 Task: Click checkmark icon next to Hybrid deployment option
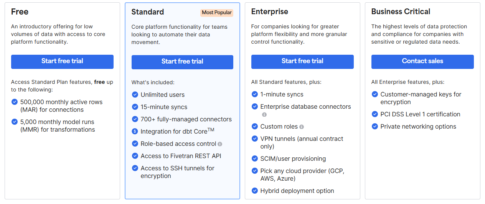click(x=254, y=191)
